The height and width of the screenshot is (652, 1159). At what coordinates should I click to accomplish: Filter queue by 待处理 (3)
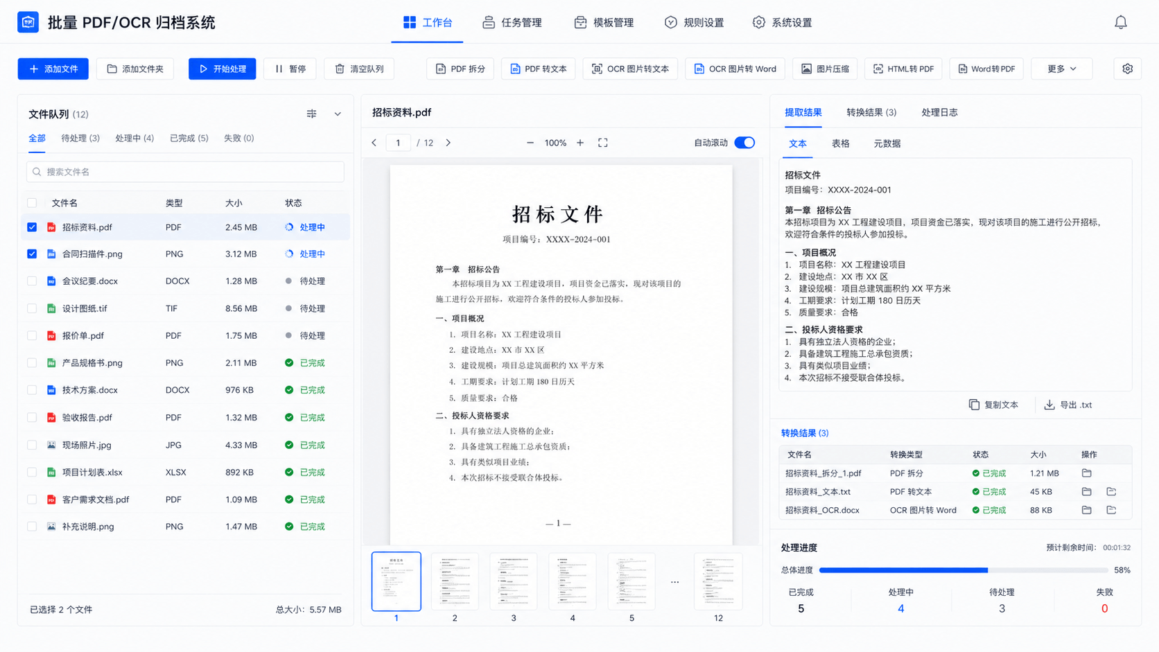point(80,138)
